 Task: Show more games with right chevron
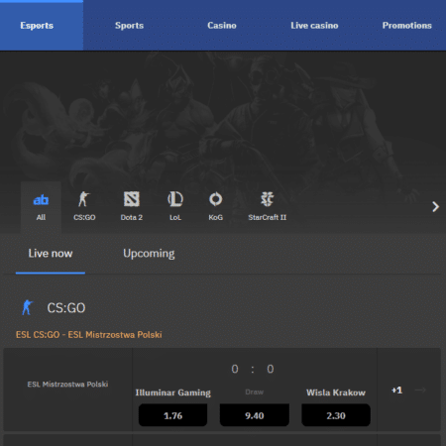(x=436, y=207)
